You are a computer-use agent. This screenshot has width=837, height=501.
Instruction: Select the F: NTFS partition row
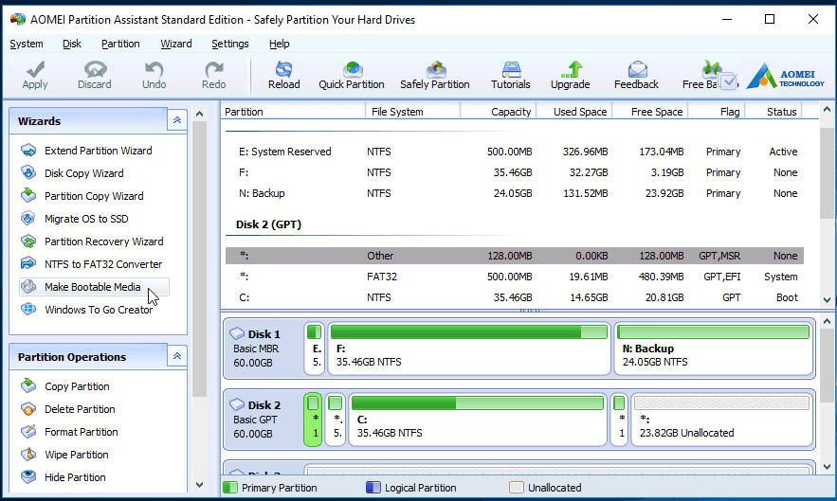point(515,172)
